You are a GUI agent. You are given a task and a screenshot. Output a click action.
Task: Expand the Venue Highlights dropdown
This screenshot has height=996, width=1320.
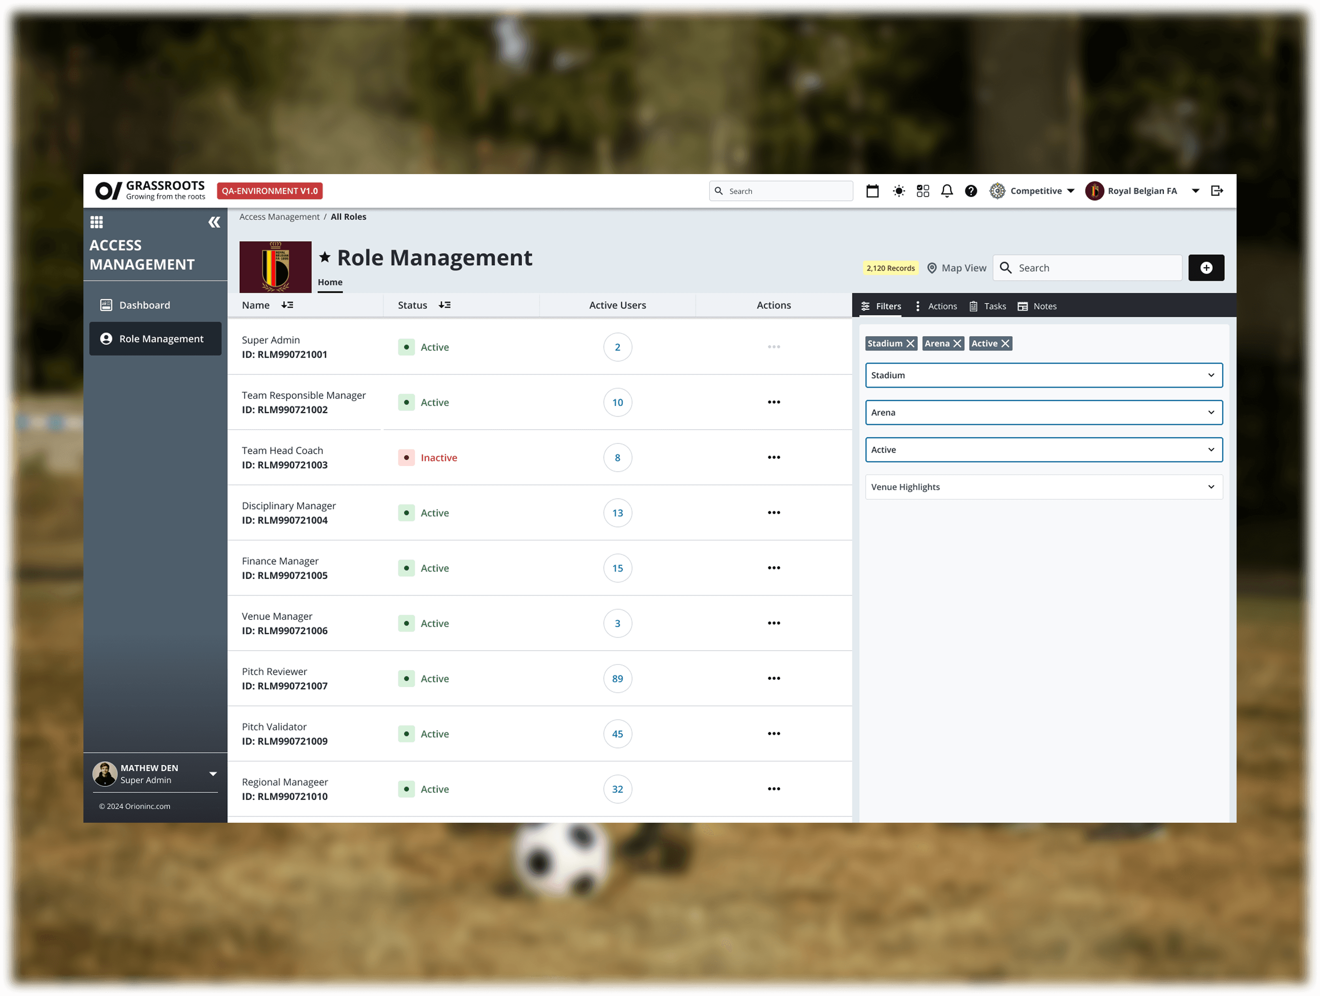click(x=1043, y=487)
